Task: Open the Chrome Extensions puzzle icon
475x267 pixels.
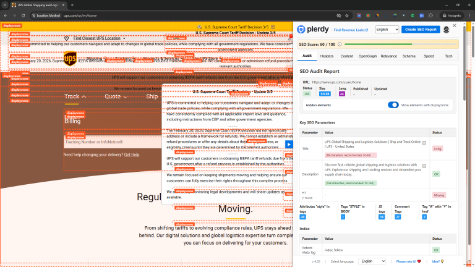Action: click(430, 15)
